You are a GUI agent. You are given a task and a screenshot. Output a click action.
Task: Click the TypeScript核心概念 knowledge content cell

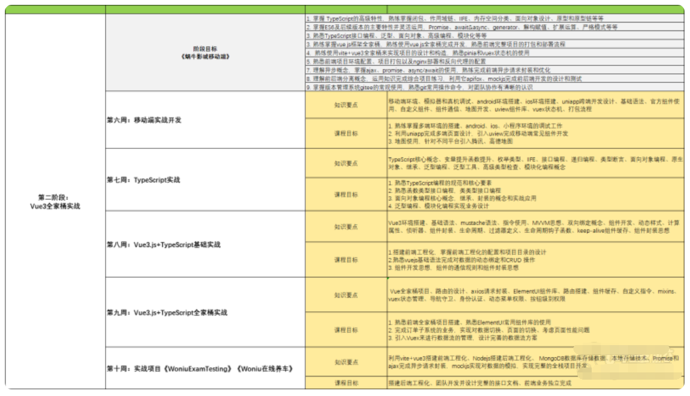click(x=534, y=163)
